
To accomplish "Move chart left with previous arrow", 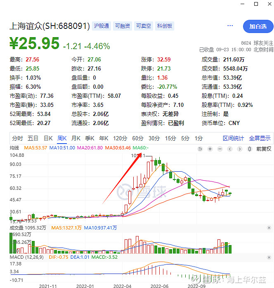I will 230,149.
